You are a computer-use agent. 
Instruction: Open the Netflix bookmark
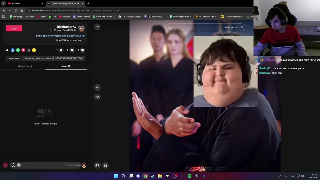tap(41, 16)
